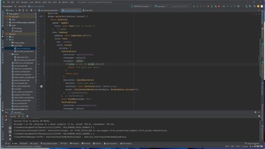Viewport: 265px width, 149px height.
Task: Open the Build menu
Action: tap(45, 2)
